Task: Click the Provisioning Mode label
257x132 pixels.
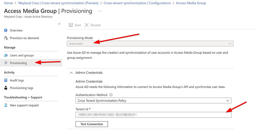Action: pyautogui.click(x=80, y=38)
